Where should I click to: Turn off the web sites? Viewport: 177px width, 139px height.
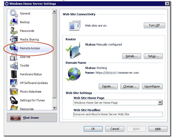[x=154, y=25]
